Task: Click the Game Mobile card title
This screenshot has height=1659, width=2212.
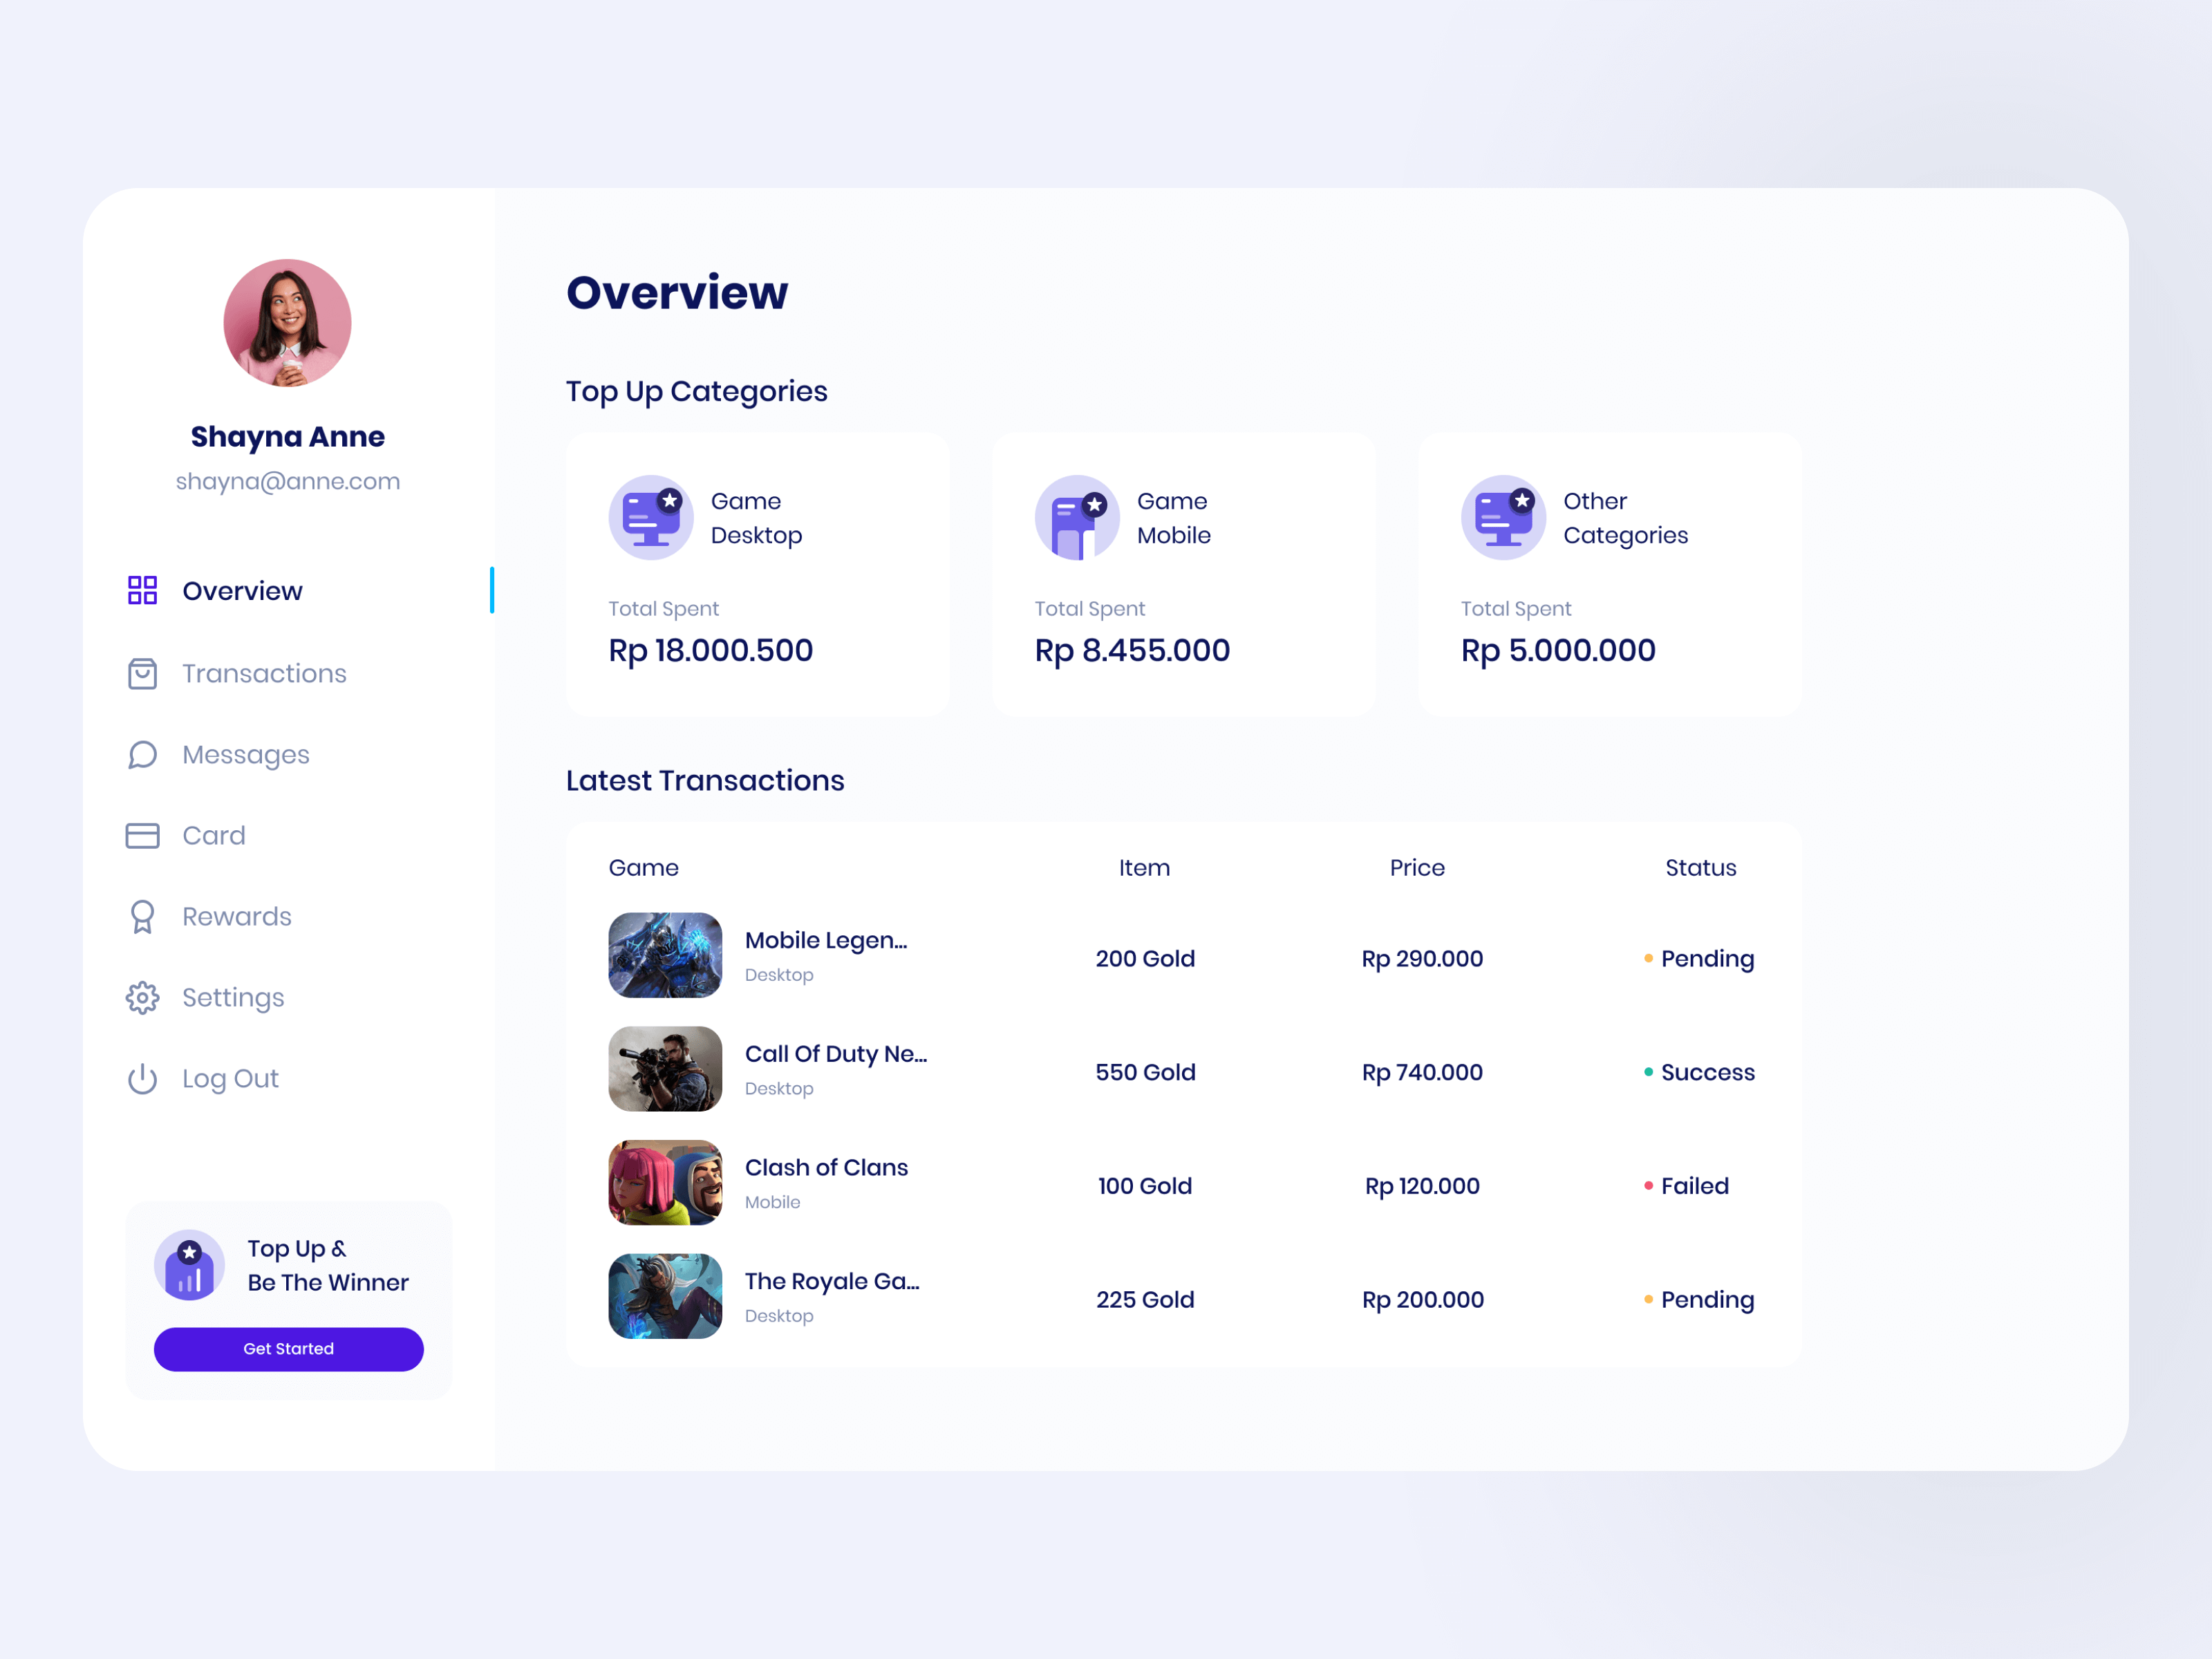Action: (1174, 518)
